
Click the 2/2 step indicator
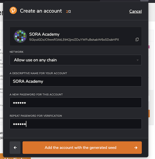tap(68, 12)
